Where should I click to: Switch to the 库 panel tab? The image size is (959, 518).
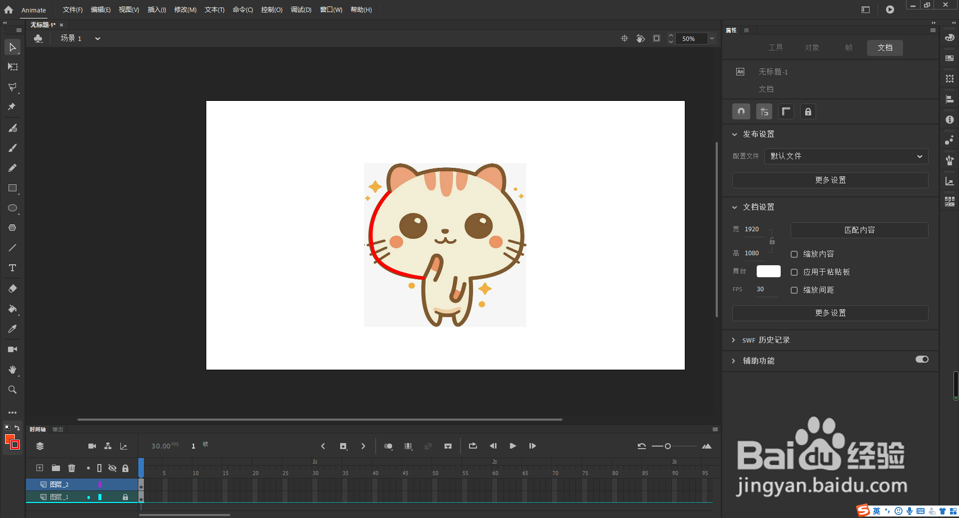point(747,30)
